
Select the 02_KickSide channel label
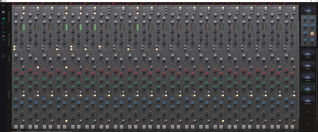(x=48, y=130)
